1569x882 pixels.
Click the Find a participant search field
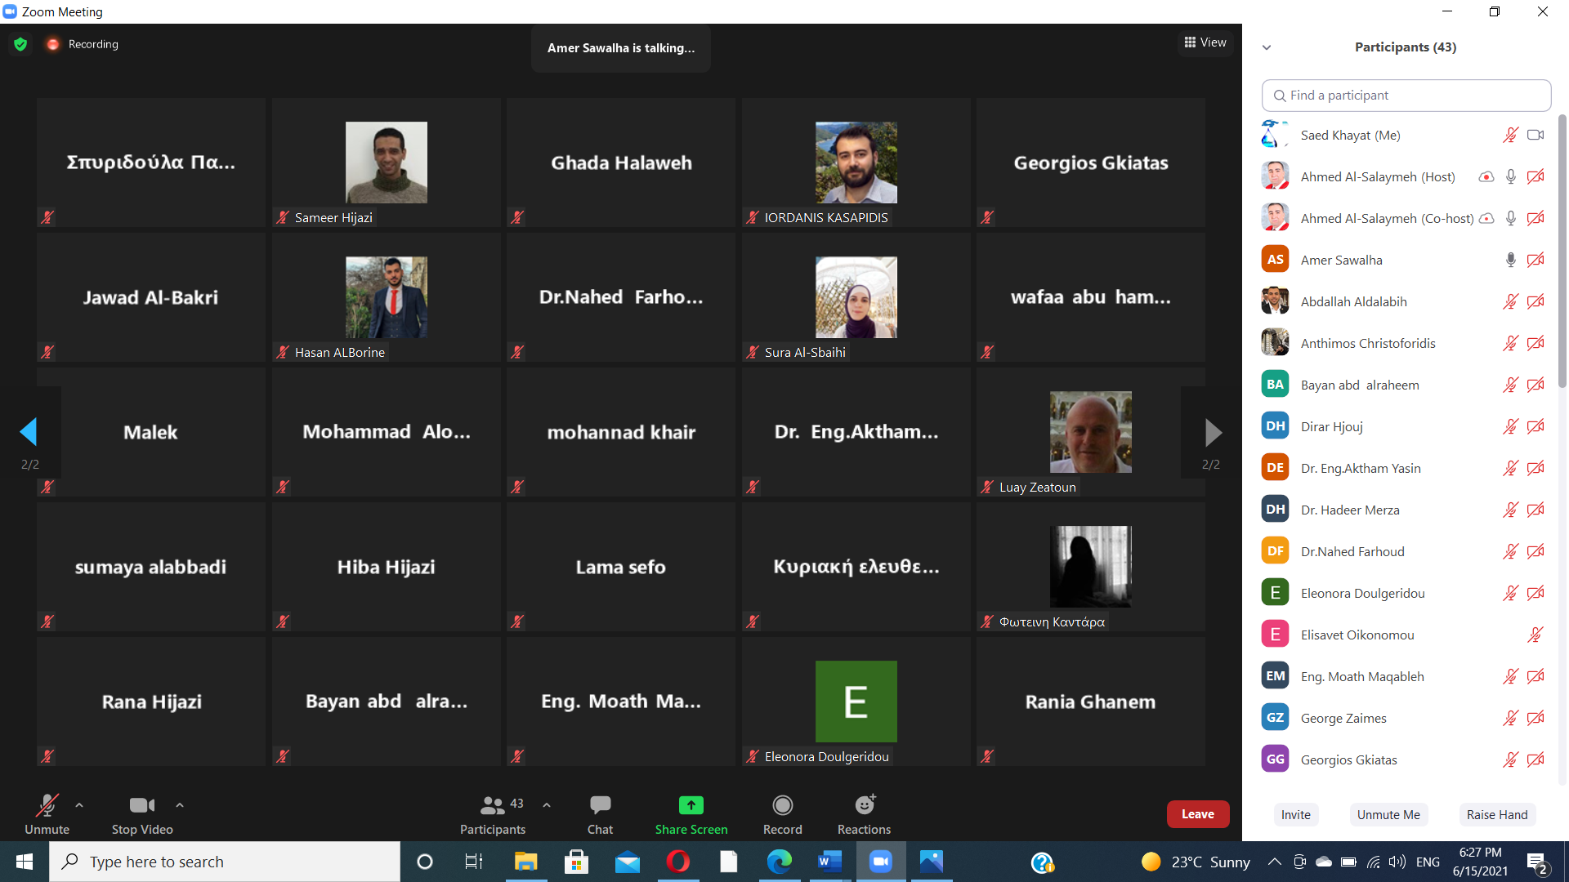tap(1406, 96)
